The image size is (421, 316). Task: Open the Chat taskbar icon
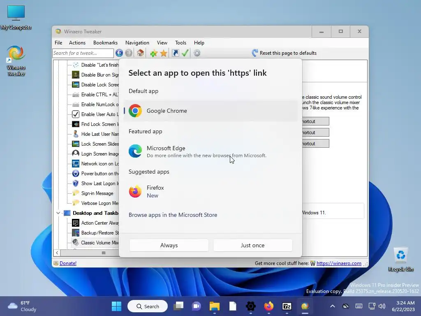click(197, 306)
